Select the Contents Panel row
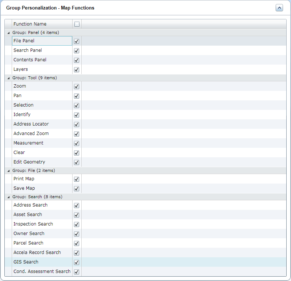Screen dimensions: 291x281 point(30,60)
